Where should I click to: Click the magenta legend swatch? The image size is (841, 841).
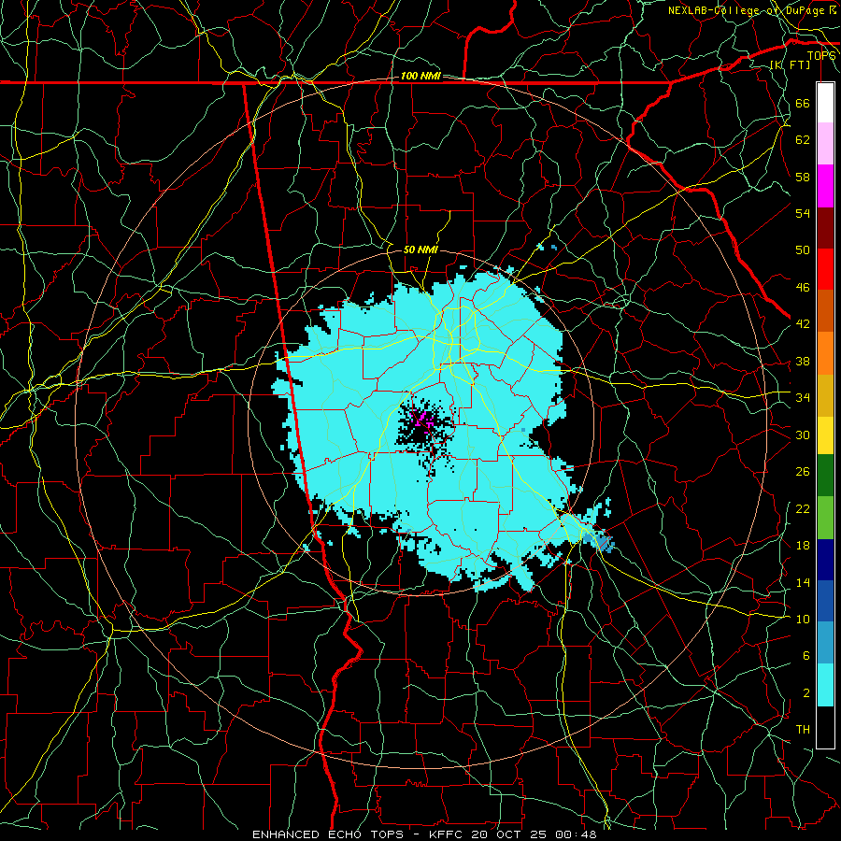tap(825, 186)
